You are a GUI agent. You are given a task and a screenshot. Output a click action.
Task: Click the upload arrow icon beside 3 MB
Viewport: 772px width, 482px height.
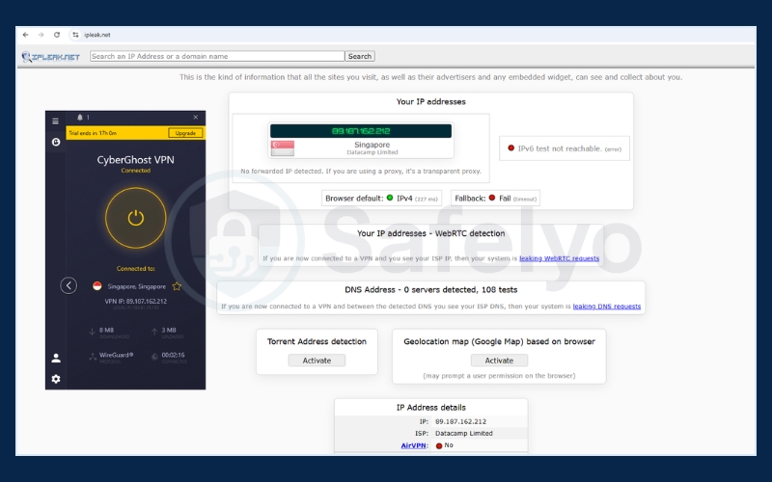click(x=154, y=332)
